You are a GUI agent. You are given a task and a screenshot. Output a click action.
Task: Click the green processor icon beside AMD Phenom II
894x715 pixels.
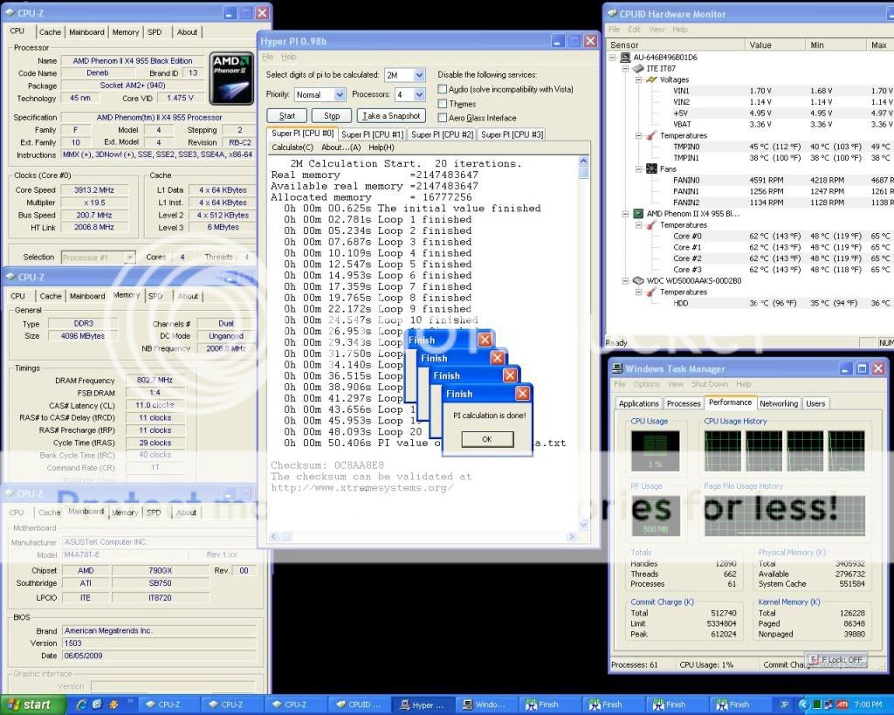pyautogui.click(x=638, y=214)
